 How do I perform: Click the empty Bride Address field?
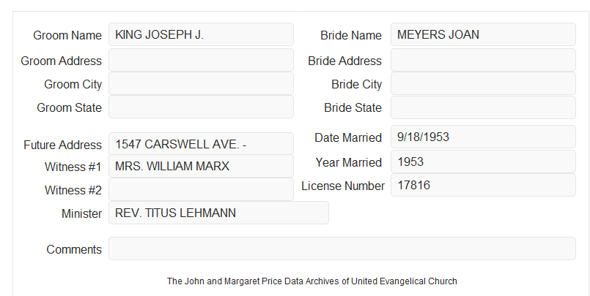(x=483, y=60)
